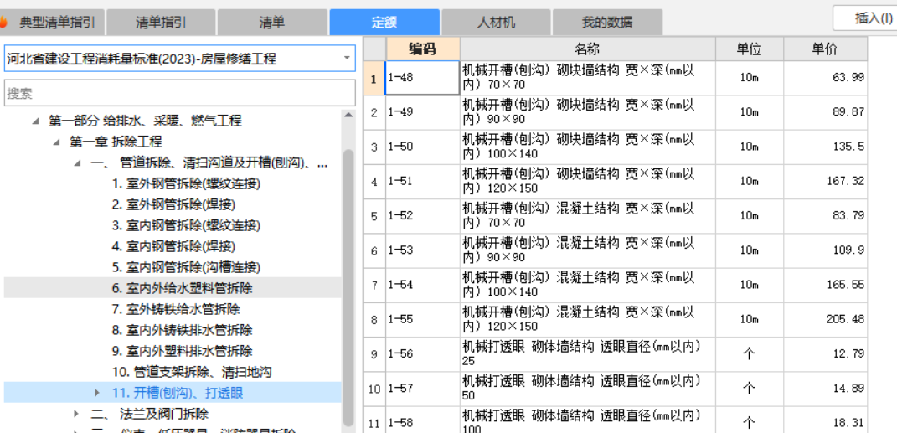Click the price cell 12.79
The width and height of the screenshot is (897, 433).
pos(826,354)
